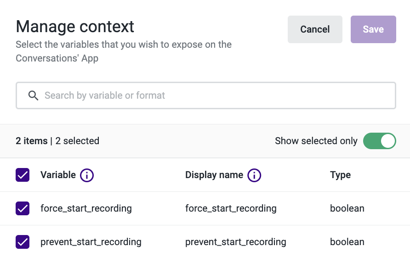Click the info icon beside Display name

pyautogui.click(x=254, y=175)
